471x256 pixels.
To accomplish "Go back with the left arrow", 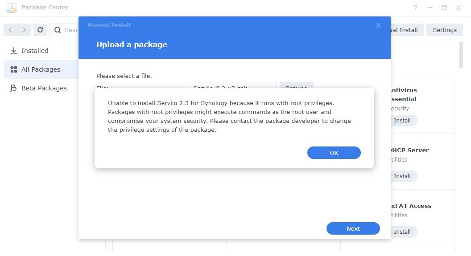I will tap(10, 30).
